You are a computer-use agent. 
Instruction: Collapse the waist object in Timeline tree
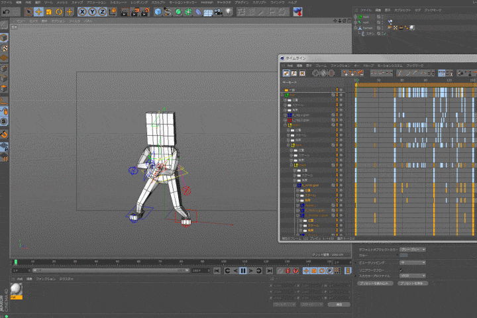(x=286, y=125)
